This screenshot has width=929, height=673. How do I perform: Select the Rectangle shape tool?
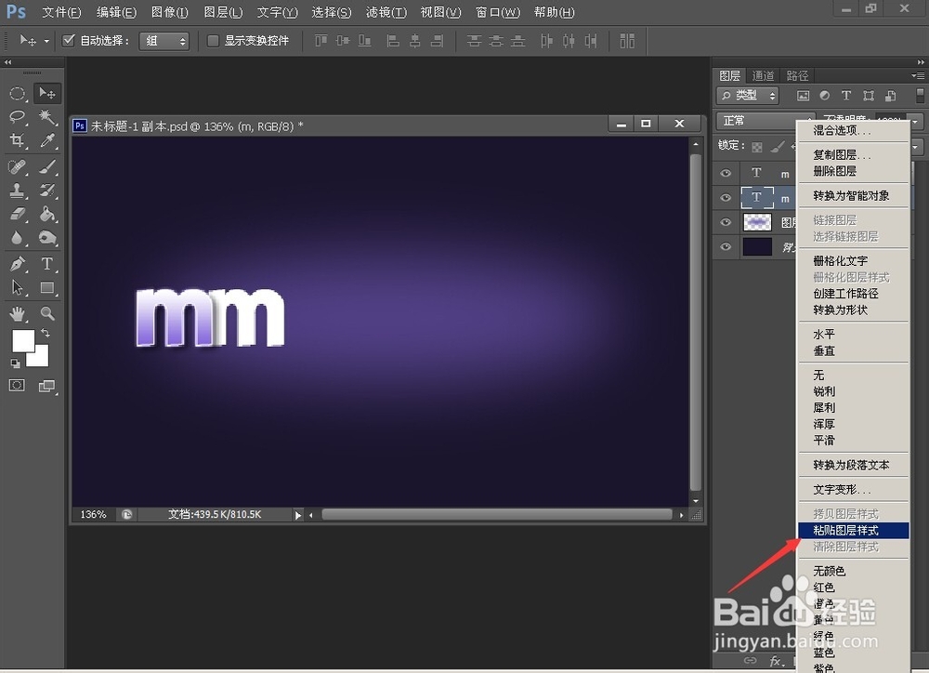coord(46,287)
